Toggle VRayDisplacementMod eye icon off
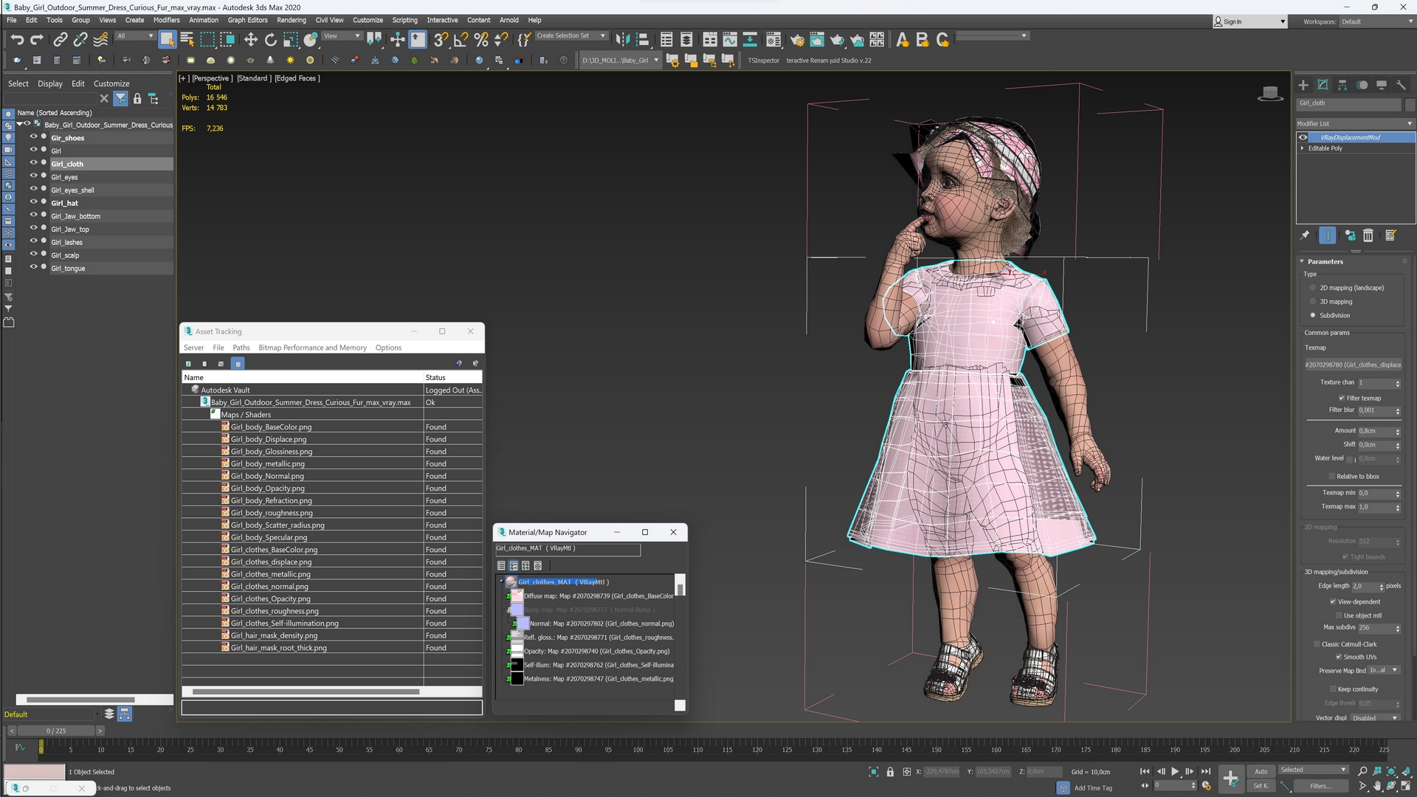 click(1303, 137)
